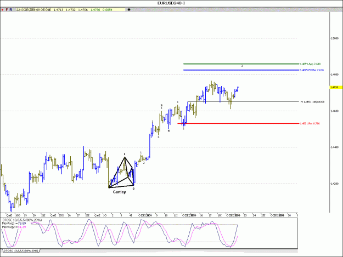Click the 30 date label on time axis
This screenshot has width=343, height=257.
click(x=289, y=215)
